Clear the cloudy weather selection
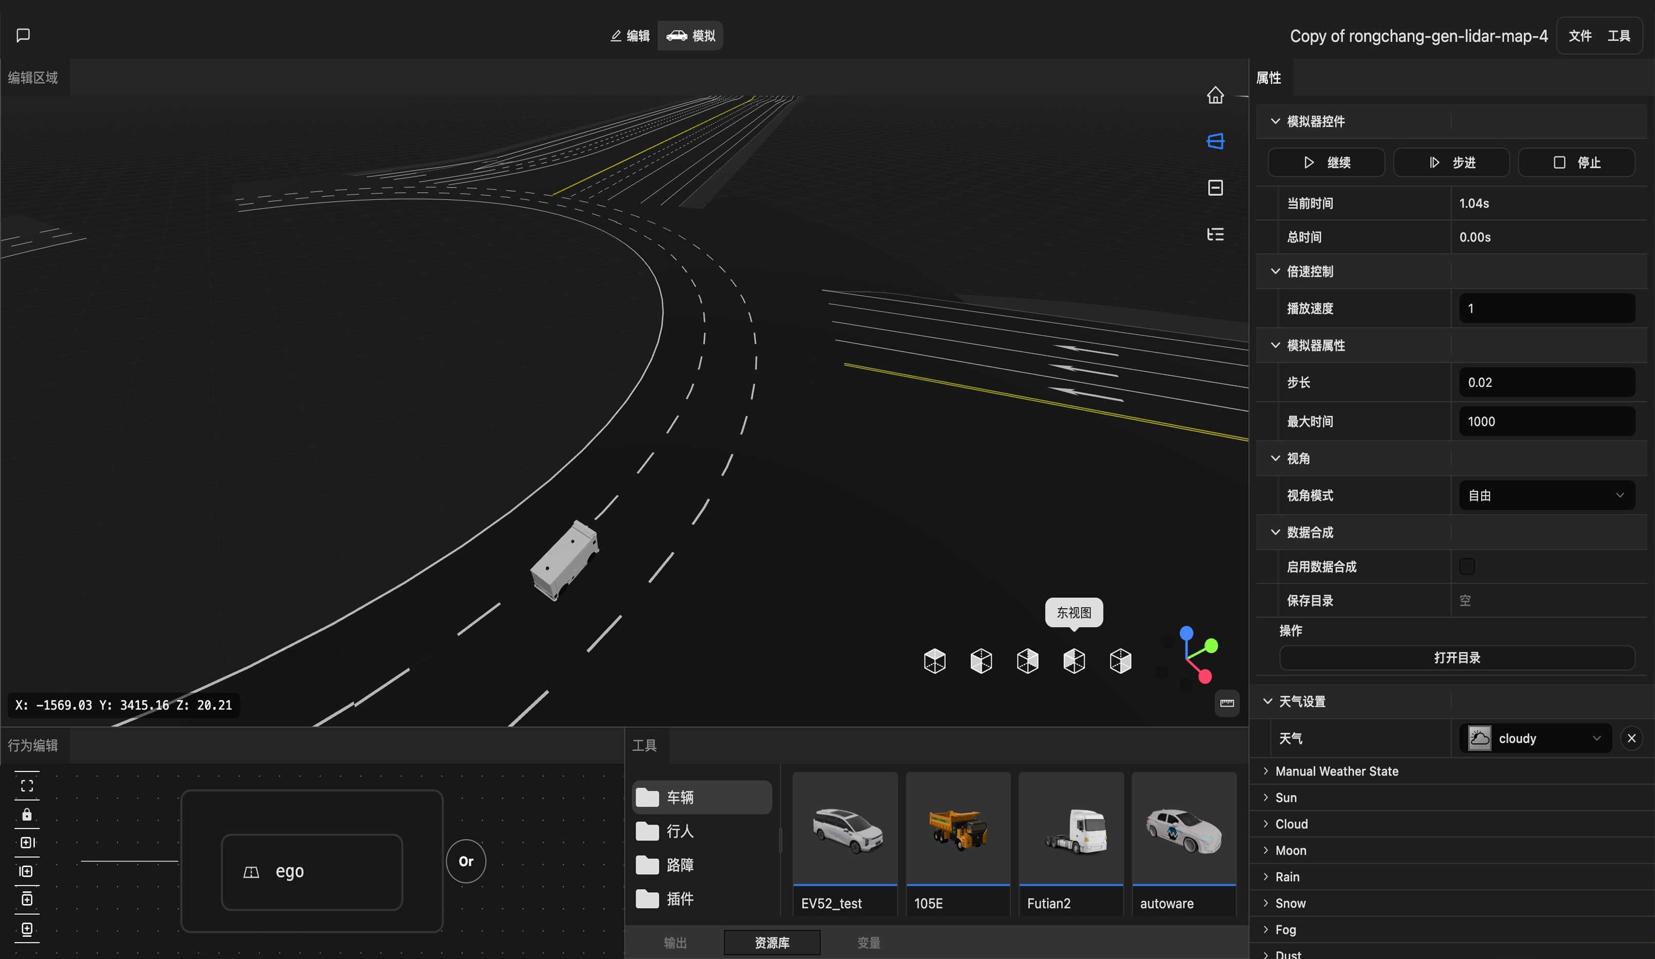1655x959 pixels. tap(1631, 738)
